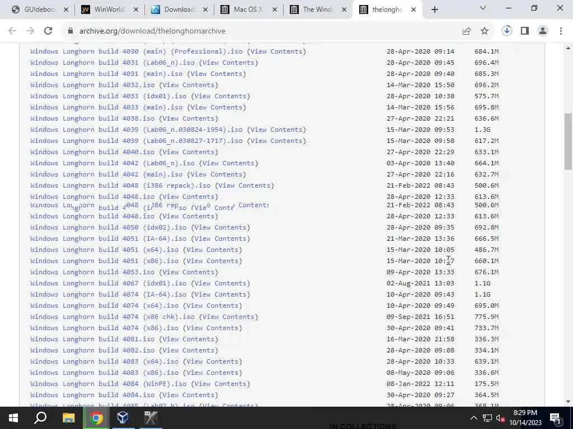Reload the archive.org page
Image resolution: width=573 pixels, height=429 pixels.
coord(48,31)
